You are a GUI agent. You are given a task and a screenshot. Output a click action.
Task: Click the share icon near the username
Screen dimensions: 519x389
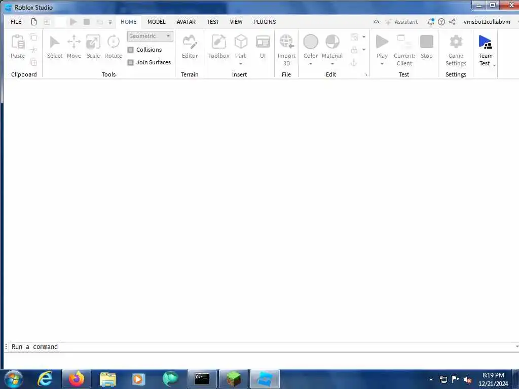pyautogui.click(x=452, y=22)
